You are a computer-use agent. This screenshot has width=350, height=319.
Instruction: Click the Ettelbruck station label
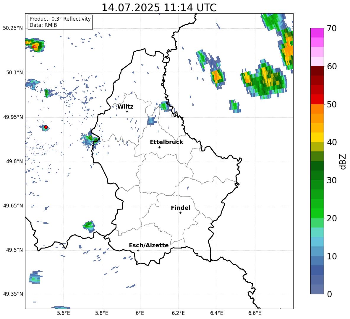coord(166,142)
